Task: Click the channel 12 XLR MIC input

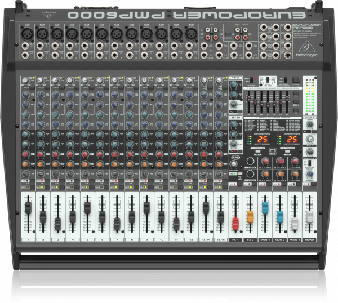Action: 191,34
